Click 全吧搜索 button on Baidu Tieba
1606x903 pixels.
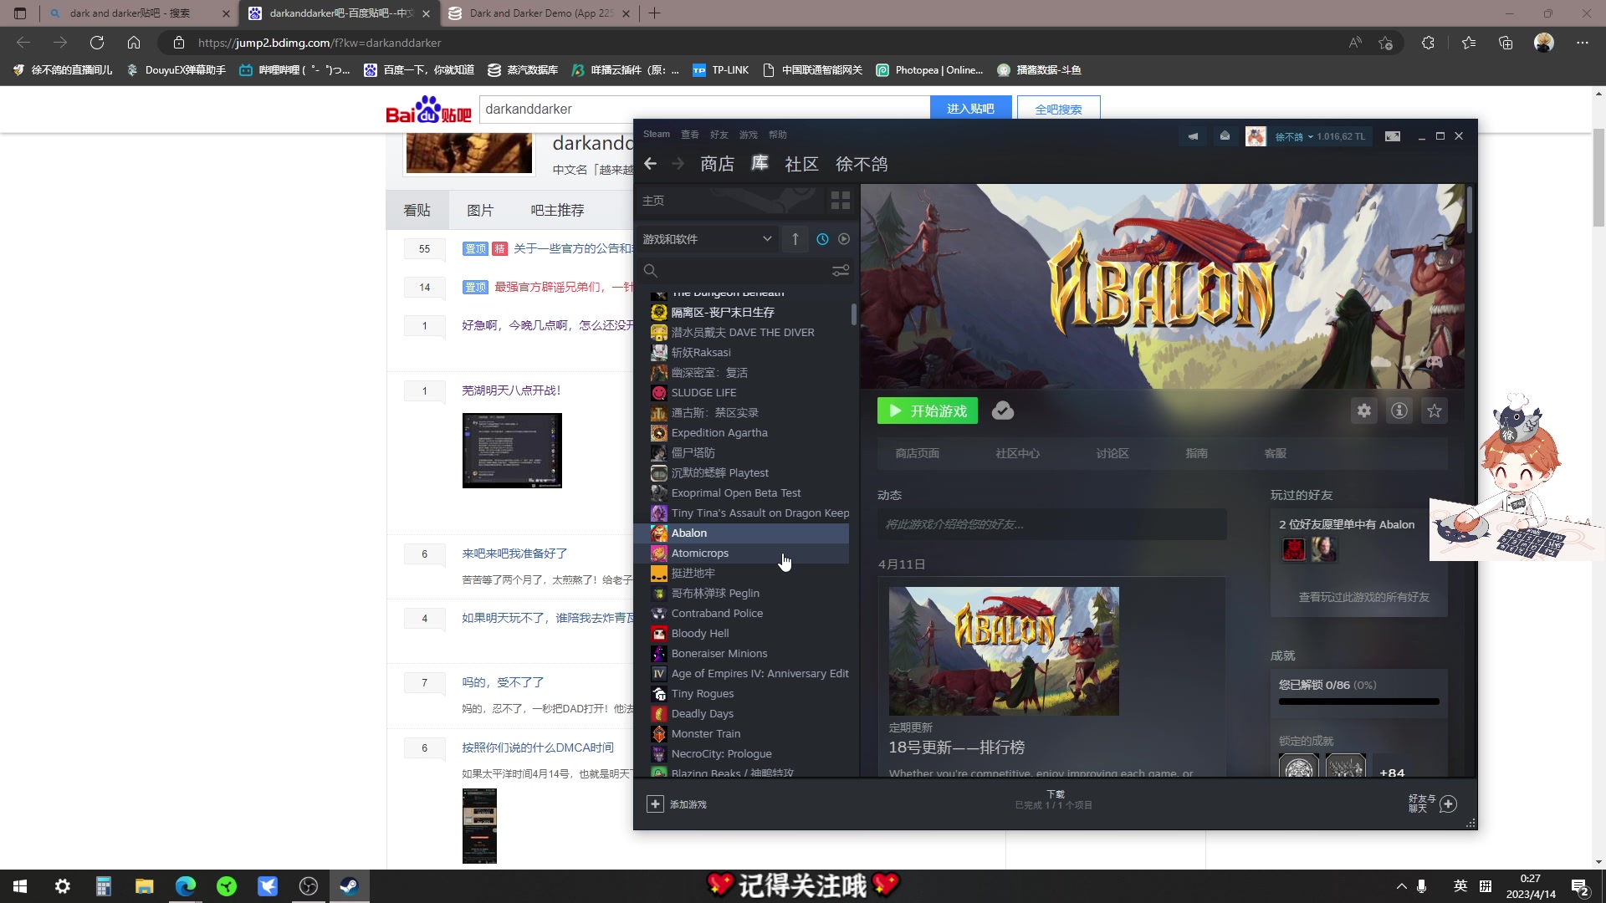click(1058, 109)
